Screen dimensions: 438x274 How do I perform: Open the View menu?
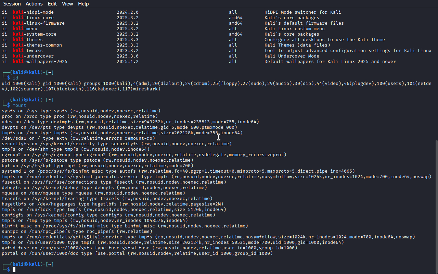(67, 4)
